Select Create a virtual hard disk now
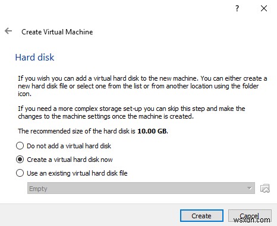277x226 pixels. (64, 160)
